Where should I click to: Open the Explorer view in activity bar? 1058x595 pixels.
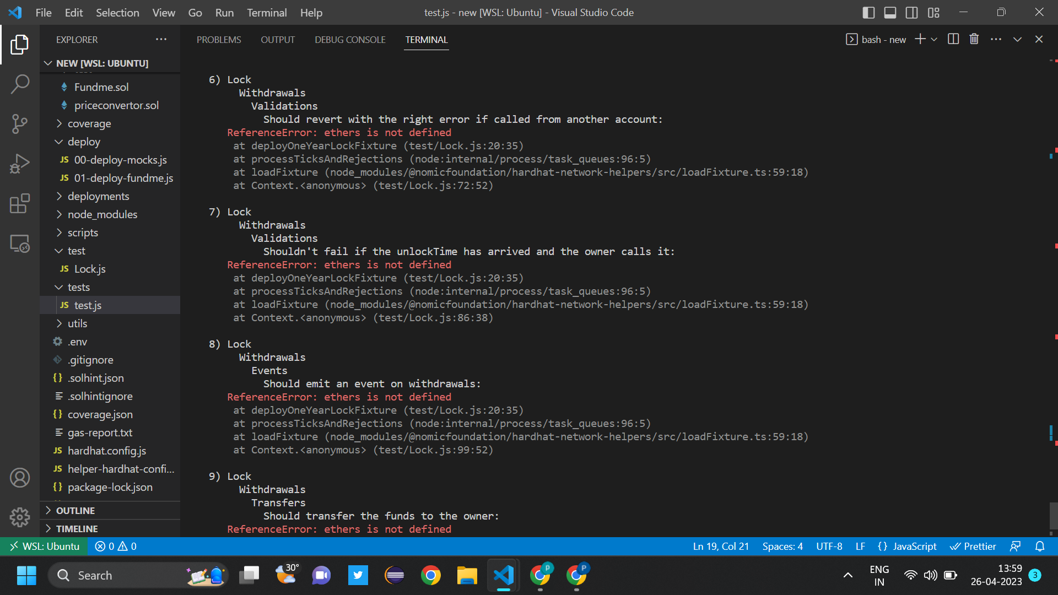coord(20,45)
